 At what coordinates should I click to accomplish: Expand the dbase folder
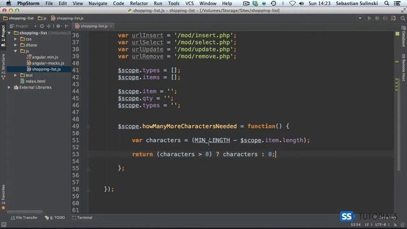(15, 45)
